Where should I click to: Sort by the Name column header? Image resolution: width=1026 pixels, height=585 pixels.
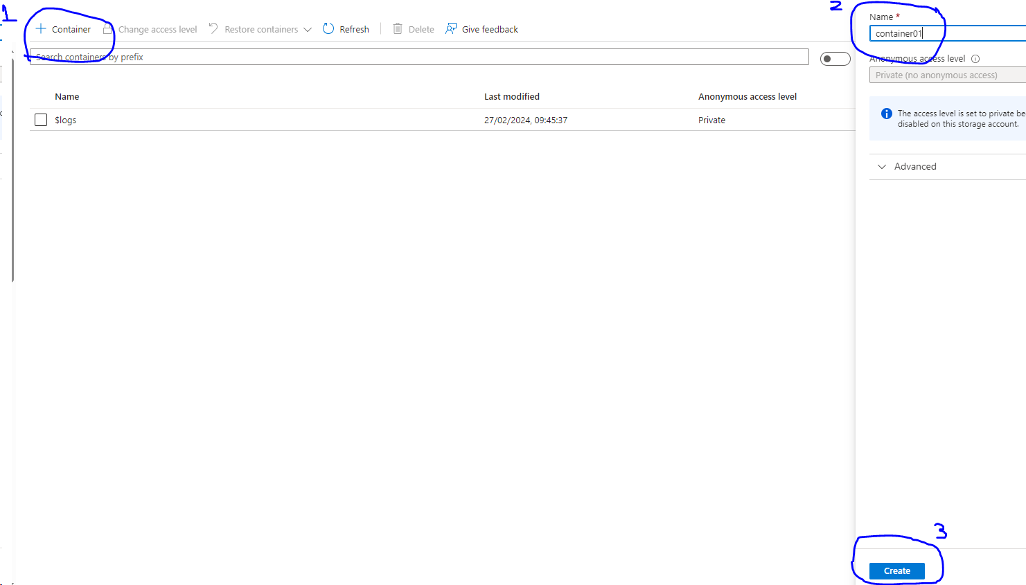[x=67, y=96]
